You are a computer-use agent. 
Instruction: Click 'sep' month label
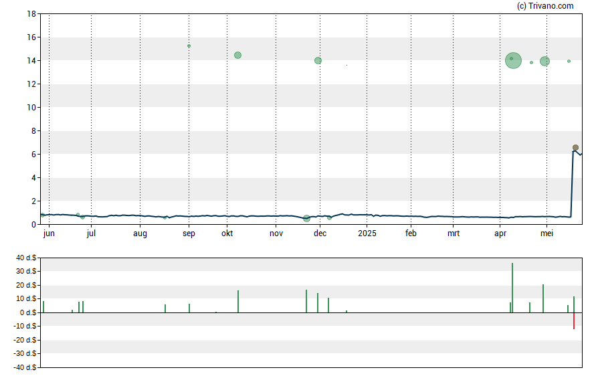coord(189,233)
